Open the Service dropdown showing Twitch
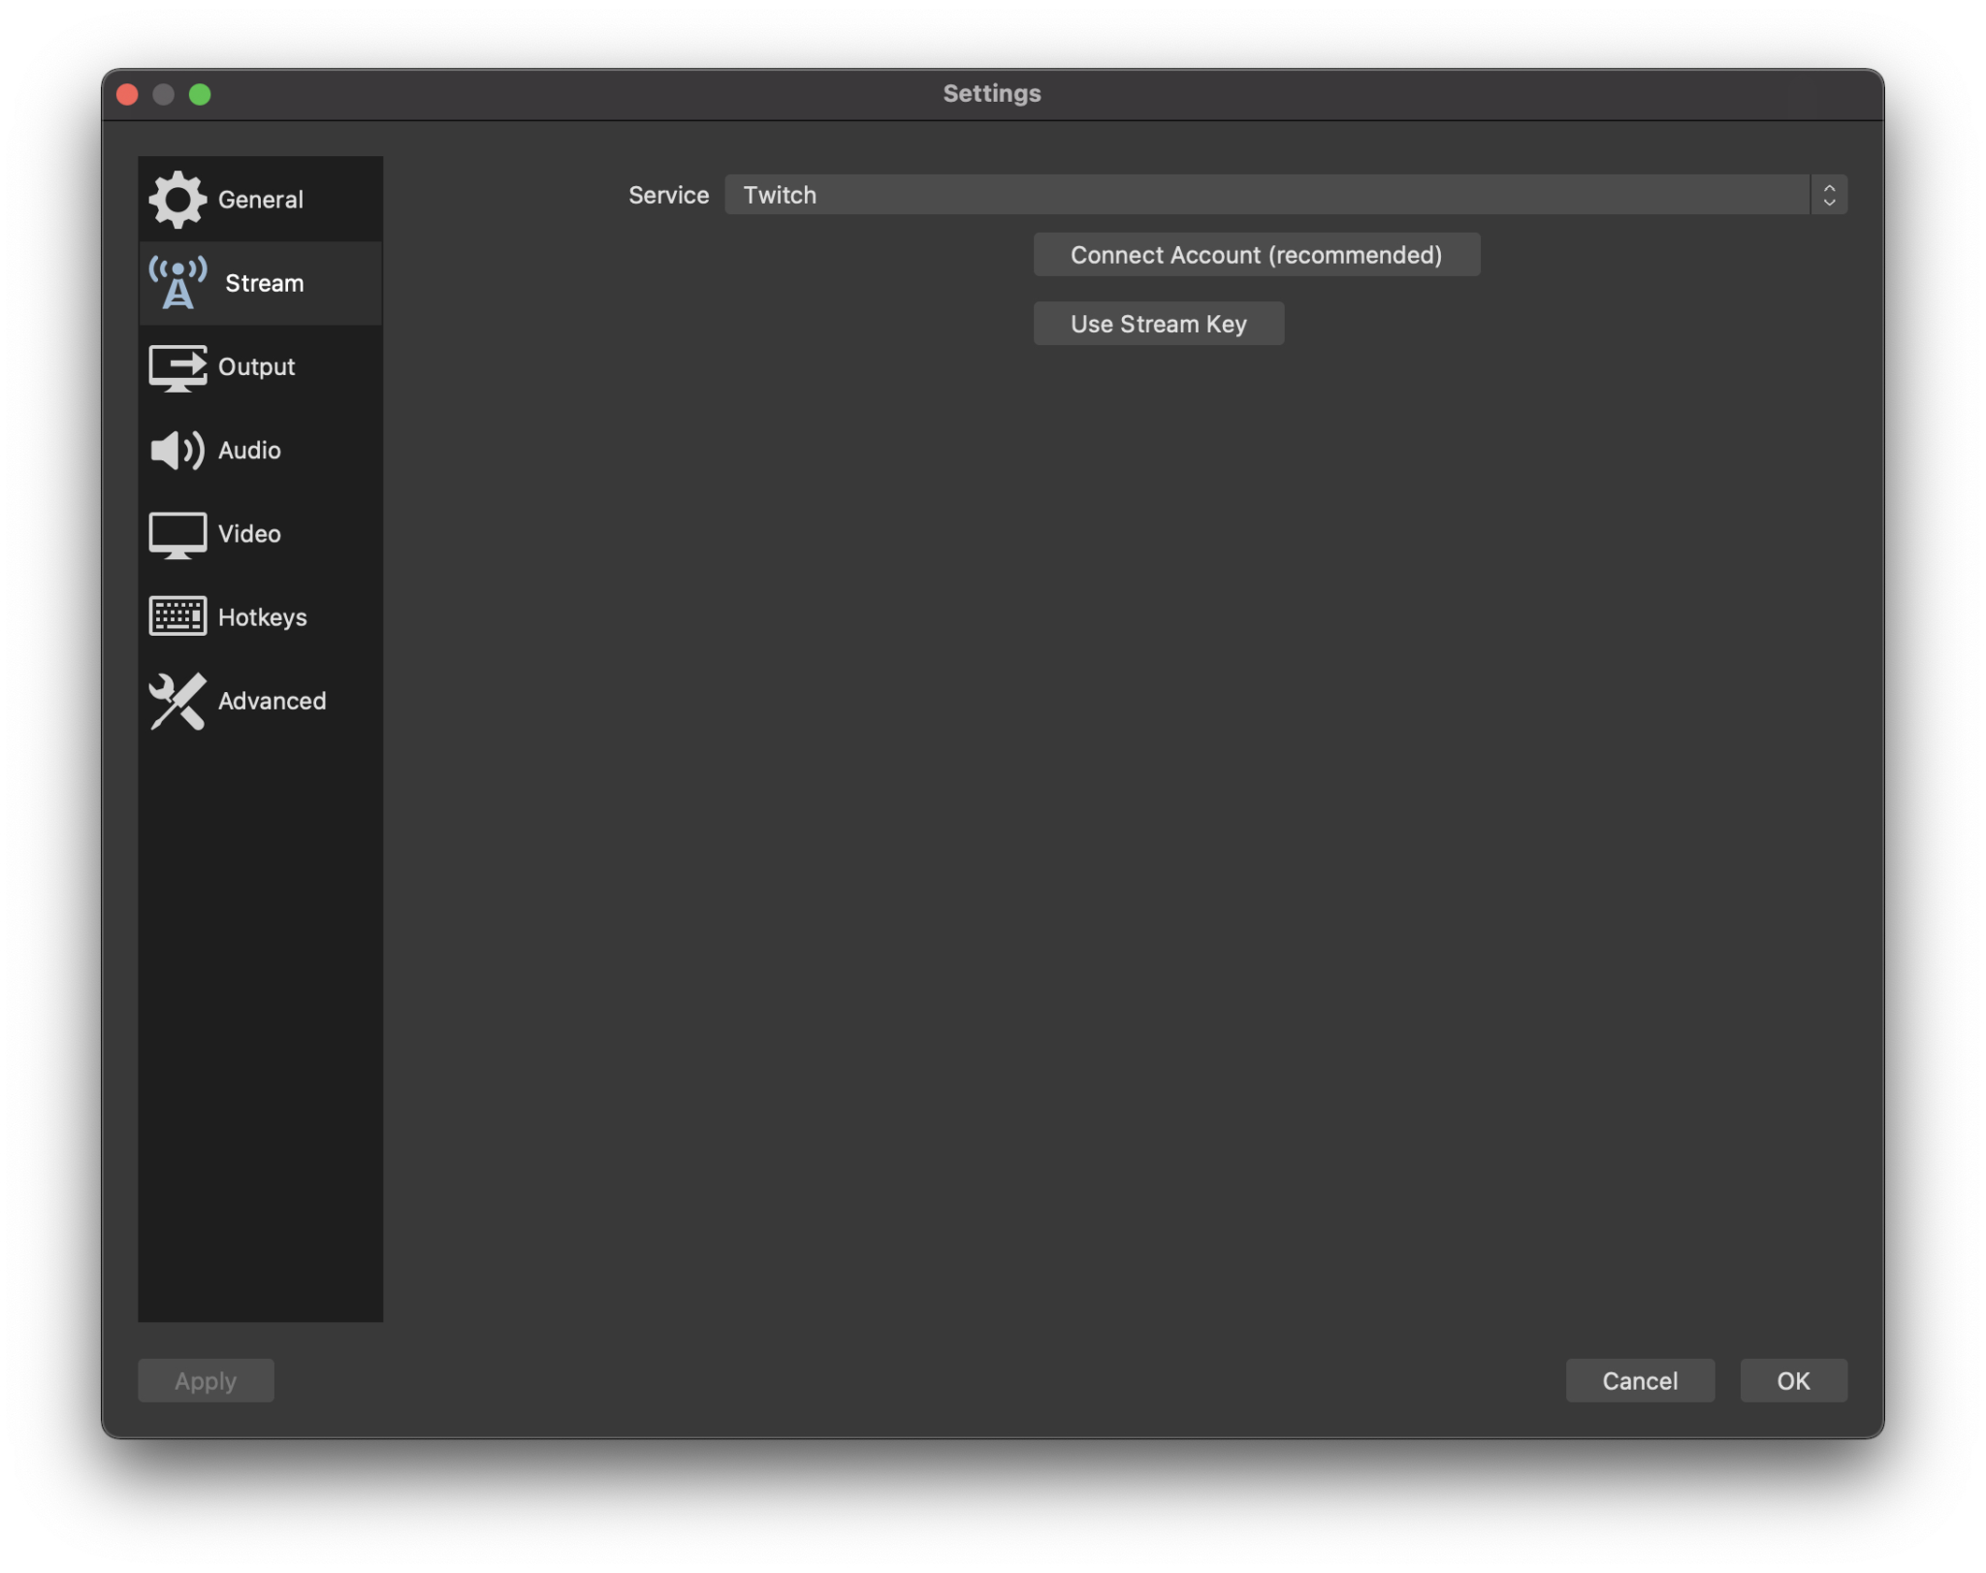 click(x=1280, y=195)
